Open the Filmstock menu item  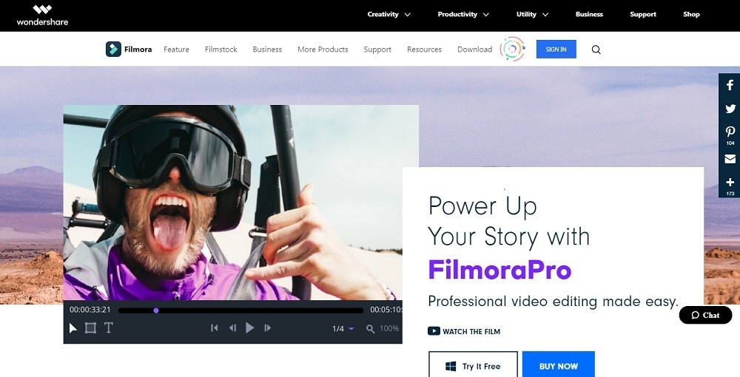point(221,49)
